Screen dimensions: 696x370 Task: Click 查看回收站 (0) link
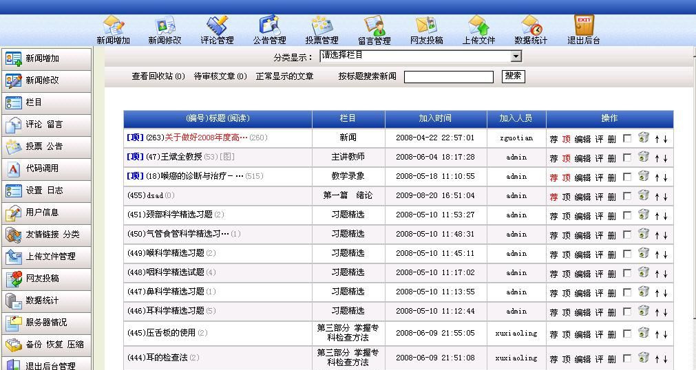158,76
